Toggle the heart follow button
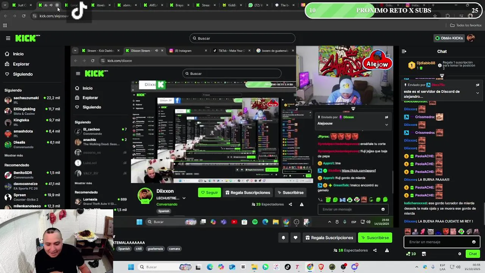This screenshot has width=485, height=273. [x=296, y=238]
